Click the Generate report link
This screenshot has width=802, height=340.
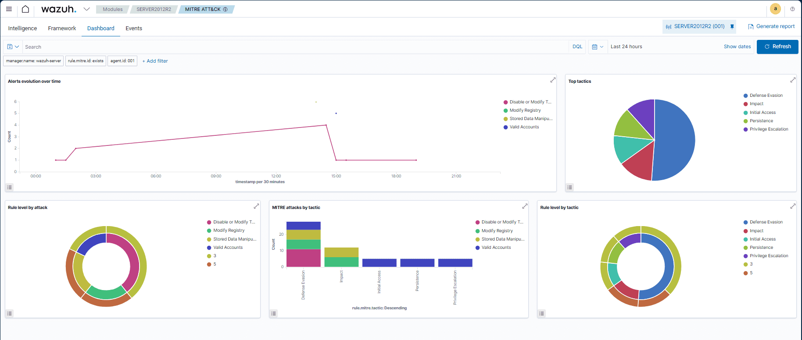tap(771, 27)
